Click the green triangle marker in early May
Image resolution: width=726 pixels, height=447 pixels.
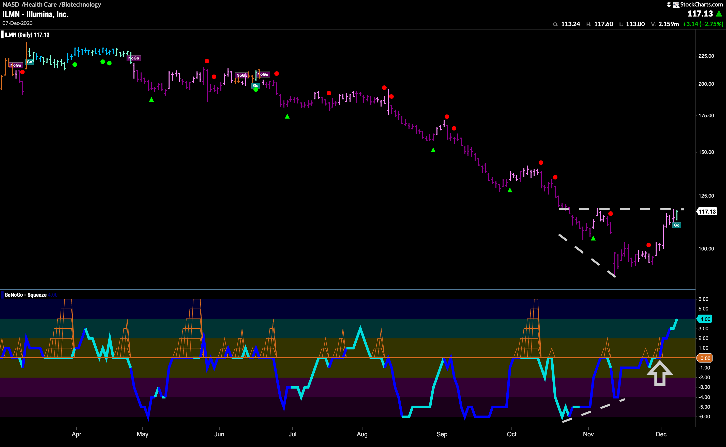click(151, 100)
